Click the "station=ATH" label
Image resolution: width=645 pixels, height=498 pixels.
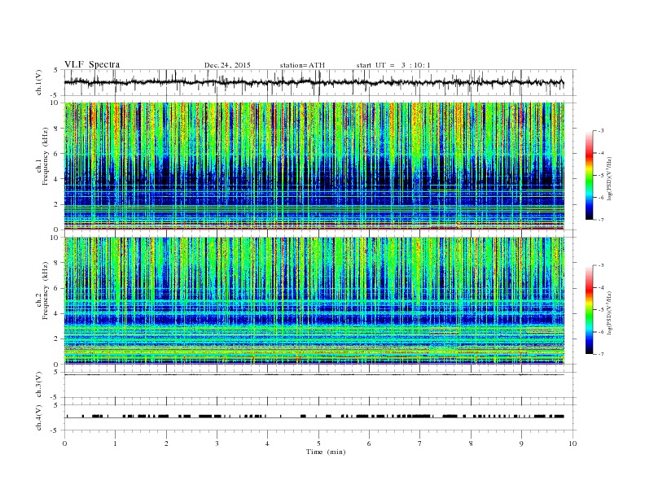[x=302, y=65]
